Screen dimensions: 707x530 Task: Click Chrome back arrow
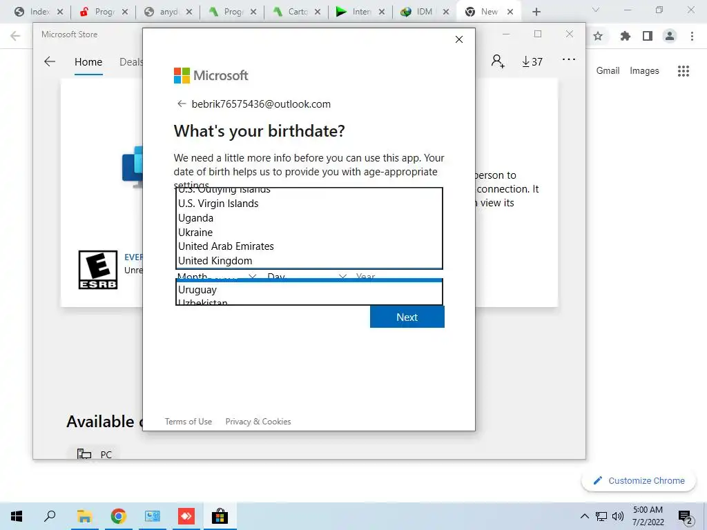[x=15, y=36]
